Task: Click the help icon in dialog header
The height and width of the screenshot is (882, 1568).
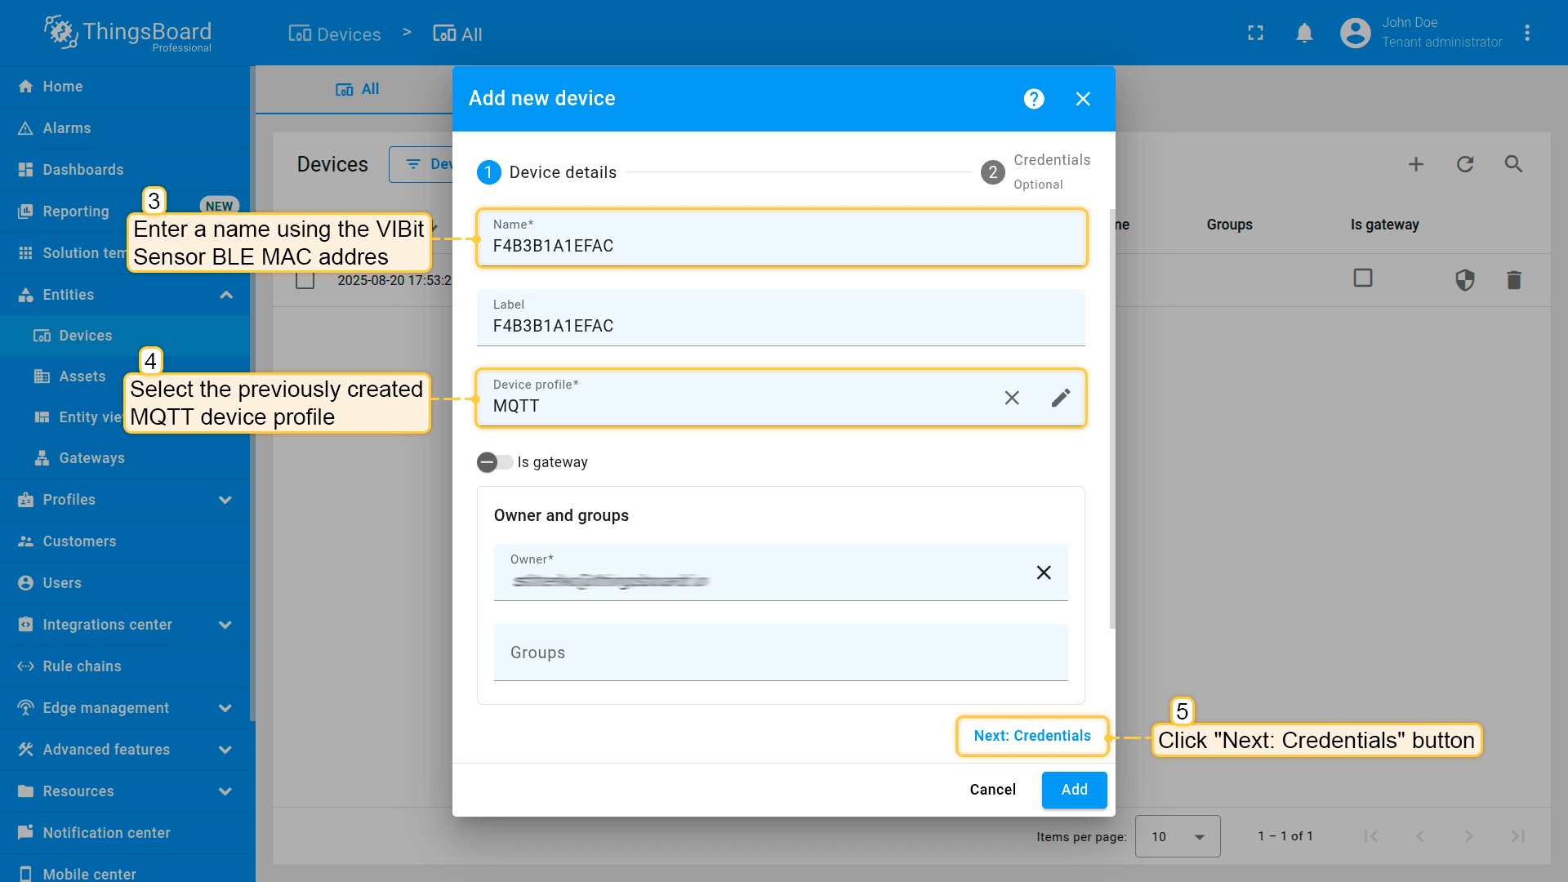Action: pyautogui.click(x=1034, y=99)
